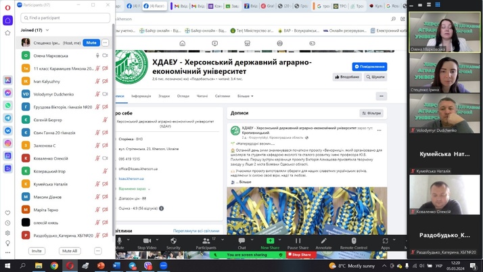Open Stop Video options arrow

click(x=157, y=240)
